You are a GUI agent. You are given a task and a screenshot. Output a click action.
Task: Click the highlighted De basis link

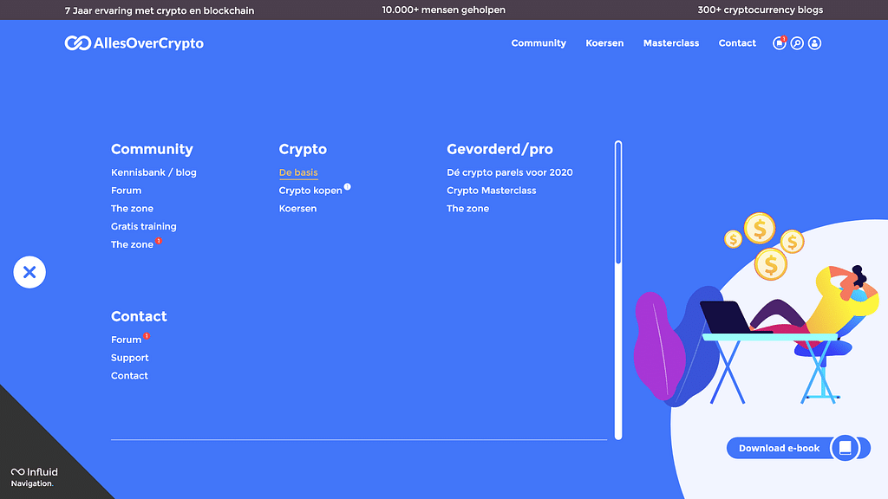coord(298,172)
